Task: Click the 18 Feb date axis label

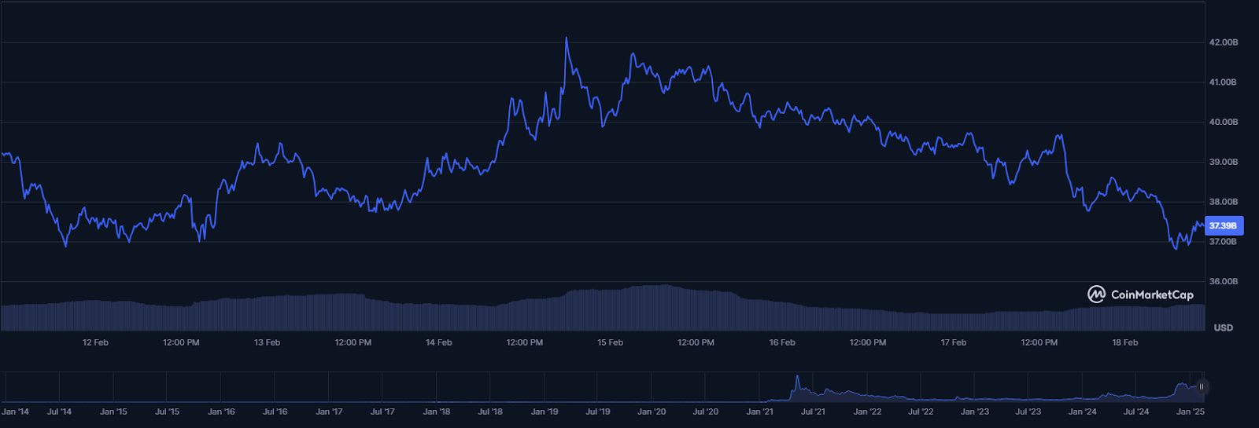Action: [x=1125, y=342]
